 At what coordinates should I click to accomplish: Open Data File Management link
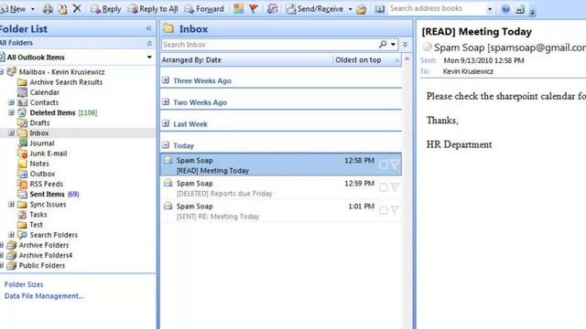(44, 296)
